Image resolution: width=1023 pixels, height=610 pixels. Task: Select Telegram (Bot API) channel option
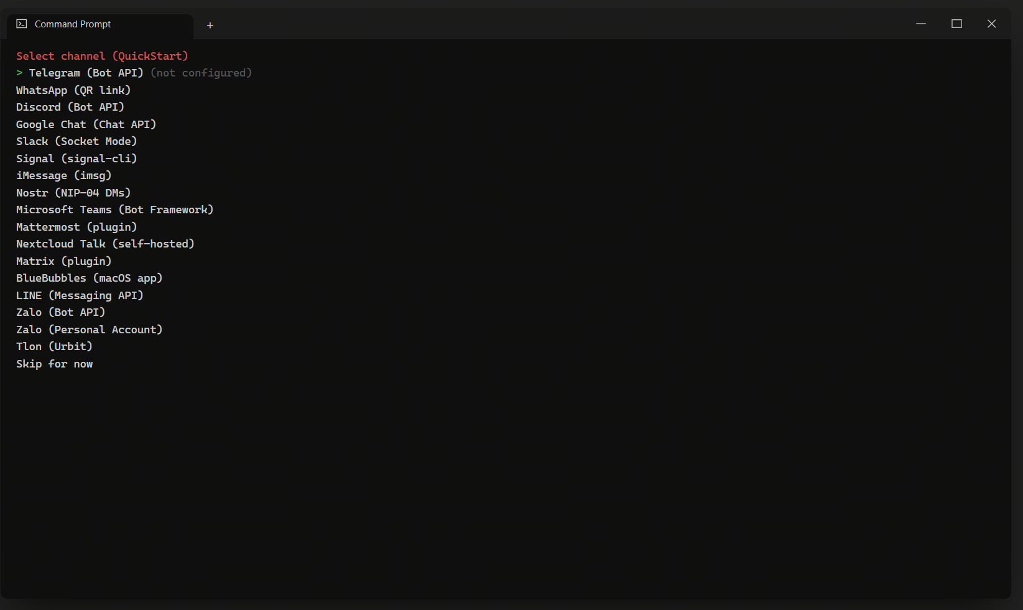tap(86, 73)
